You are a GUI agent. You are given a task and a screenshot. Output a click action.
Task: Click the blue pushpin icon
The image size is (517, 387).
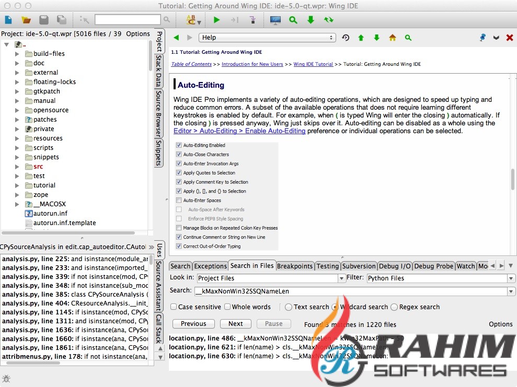tap(482, 37)
